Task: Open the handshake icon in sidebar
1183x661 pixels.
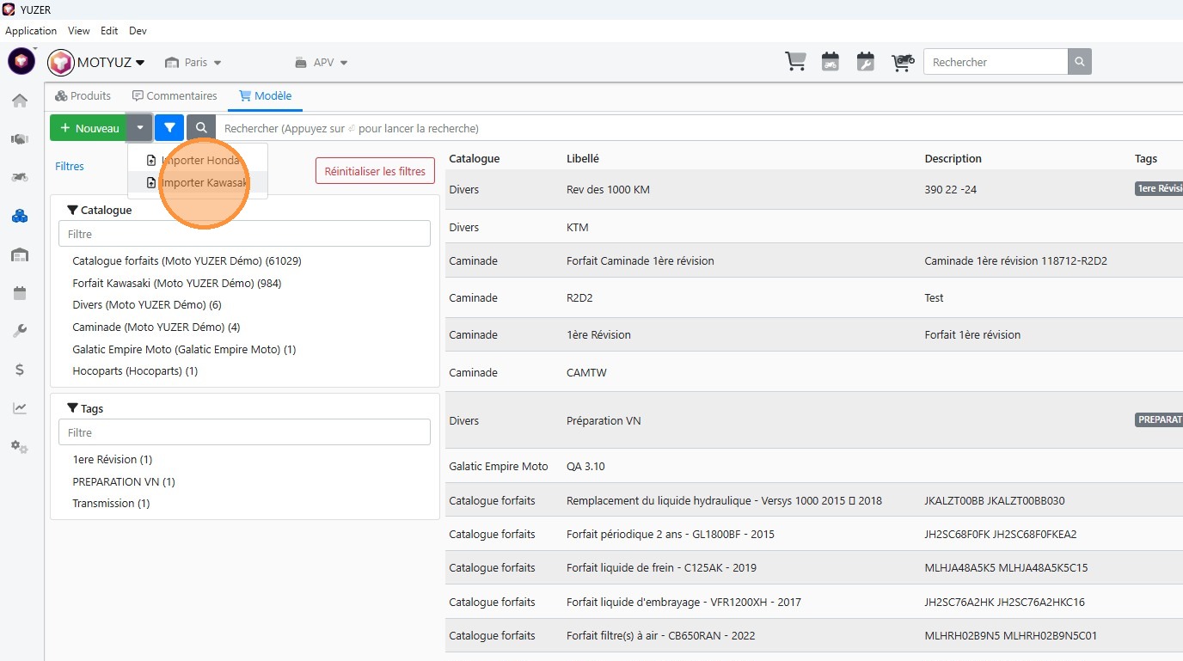Action: coord(20,139)
